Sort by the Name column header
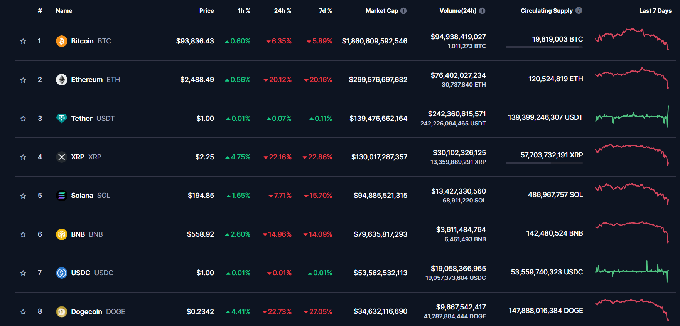This screenshot has width=680, height=326. tap(64, 11)
